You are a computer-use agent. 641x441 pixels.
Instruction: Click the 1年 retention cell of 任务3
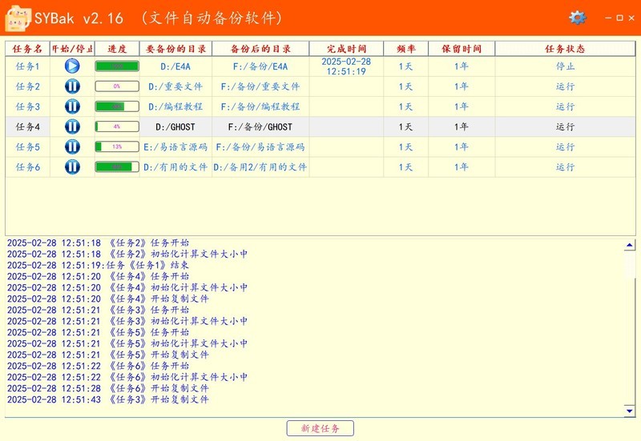[462, 106]
